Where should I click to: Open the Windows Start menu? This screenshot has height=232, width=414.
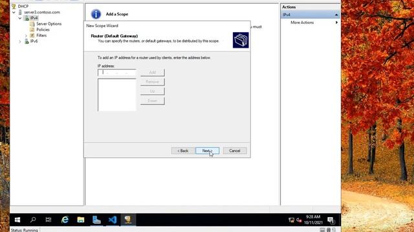17,220
